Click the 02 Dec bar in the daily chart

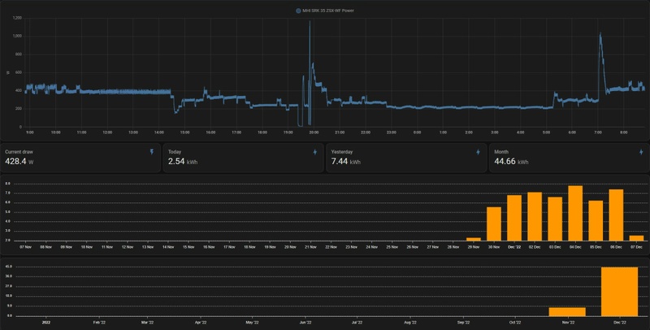535,216
